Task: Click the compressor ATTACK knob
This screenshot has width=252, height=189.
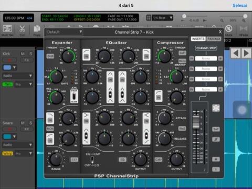Action: 164,118
